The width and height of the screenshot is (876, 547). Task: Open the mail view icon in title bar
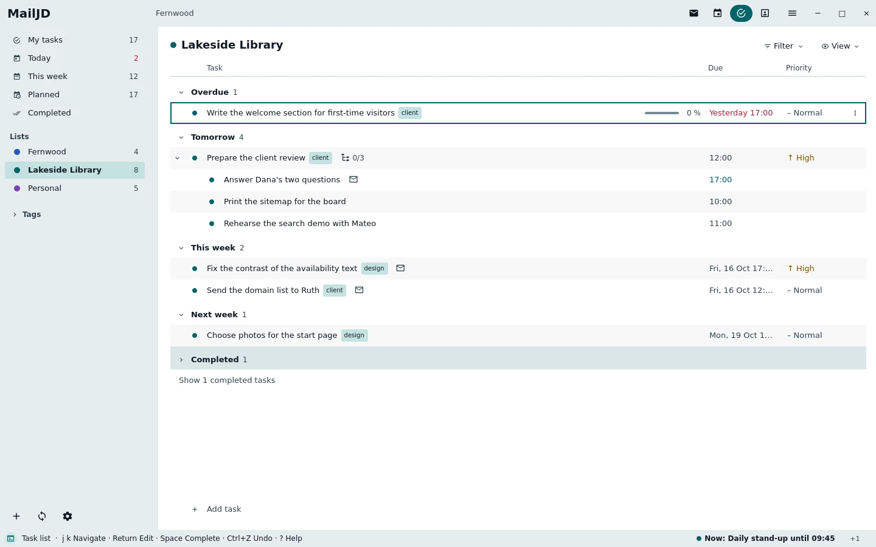pyautogui.click(x=693, y=13)
